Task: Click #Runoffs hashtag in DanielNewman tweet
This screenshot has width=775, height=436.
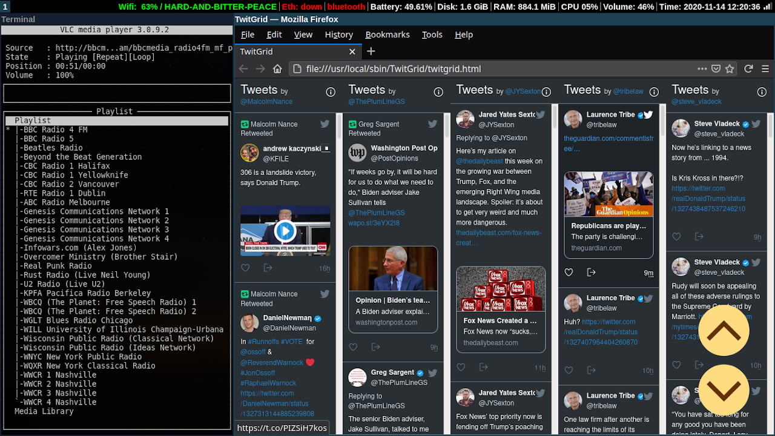Action: click(263, 342)
